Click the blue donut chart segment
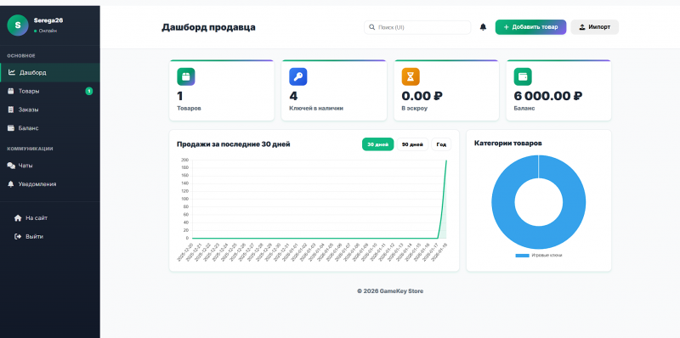 pos(503,202)
